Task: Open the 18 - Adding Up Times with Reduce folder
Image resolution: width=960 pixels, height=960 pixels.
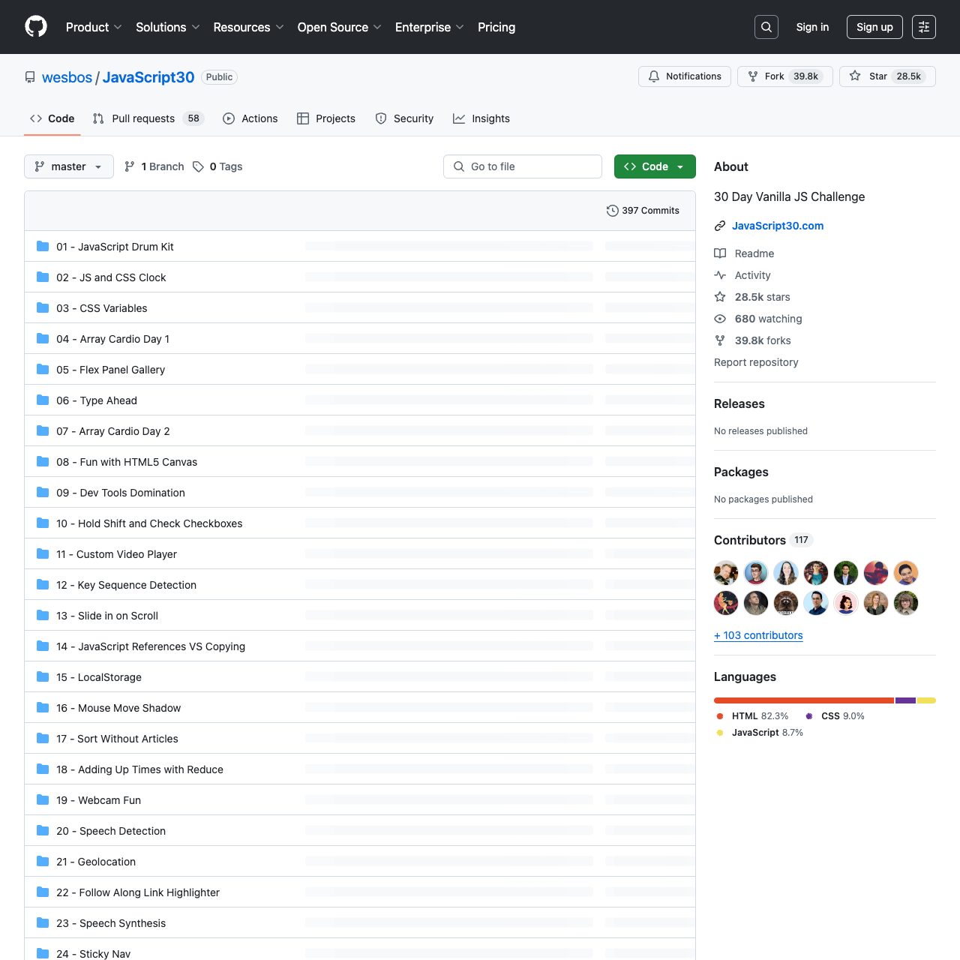Action: pos(139,769)
